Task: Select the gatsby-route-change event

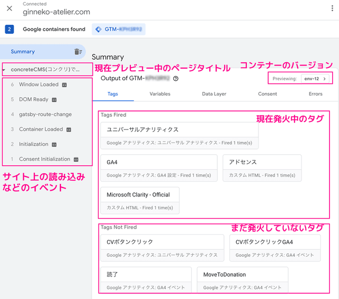Action: point(46,114)
